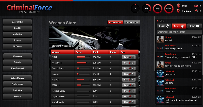Open the Activities menu
This screenshot has height=107, width=203.
coord(18,34)
